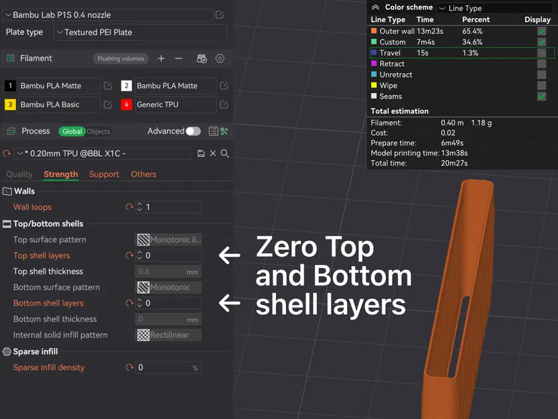558x419 pixels.
Task: Click the Sparse infill density field
Action: [x=168, y=367]
